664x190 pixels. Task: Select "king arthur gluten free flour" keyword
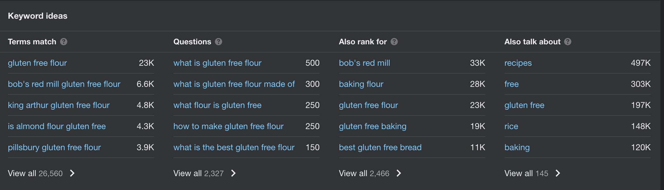(x=59, y=105)
